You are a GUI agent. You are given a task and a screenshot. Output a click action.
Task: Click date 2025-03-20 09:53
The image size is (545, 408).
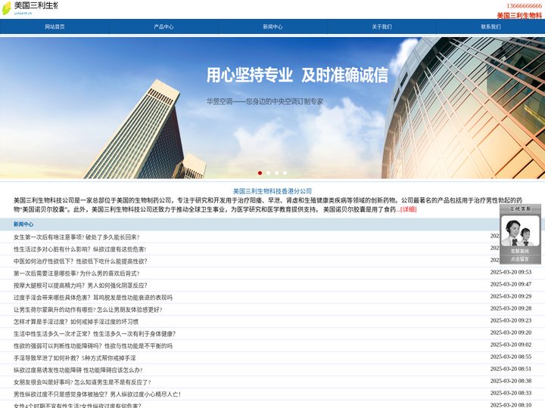pos(511,272)
